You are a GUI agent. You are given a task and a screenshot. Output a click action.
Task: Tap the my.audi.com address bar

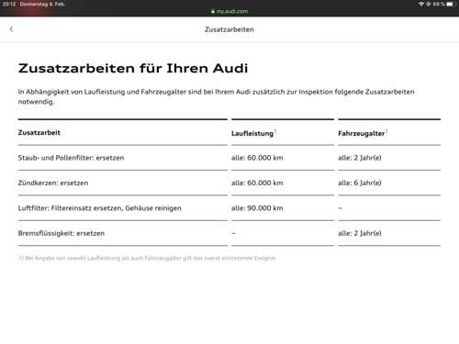point(229,11)
